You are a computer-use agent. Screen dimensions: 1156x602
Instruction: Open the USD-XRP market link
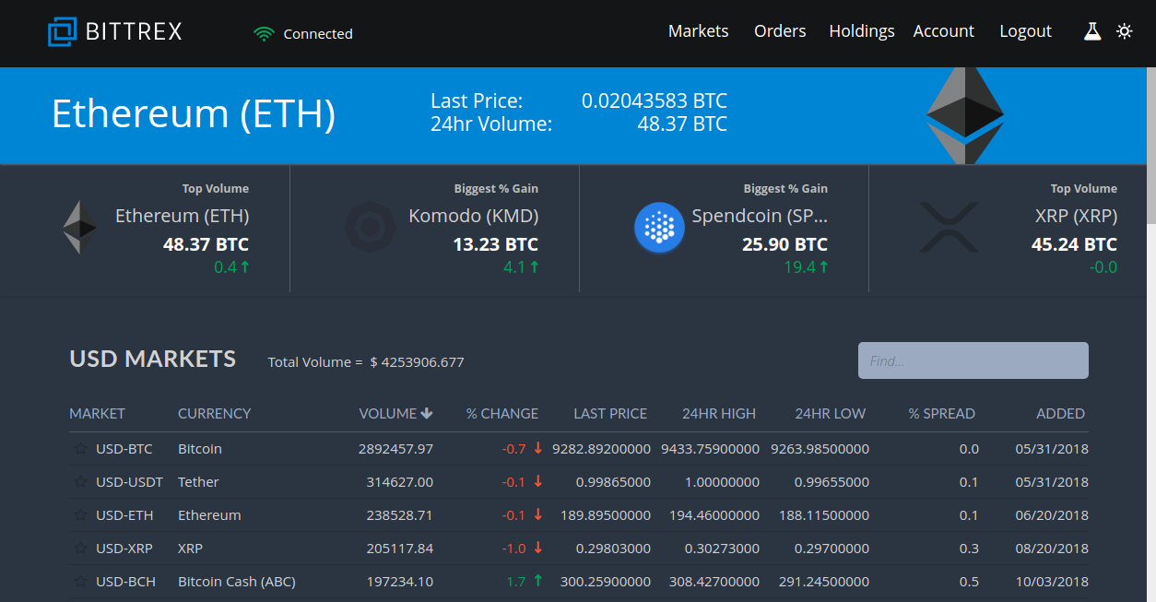tap(124, 549)
